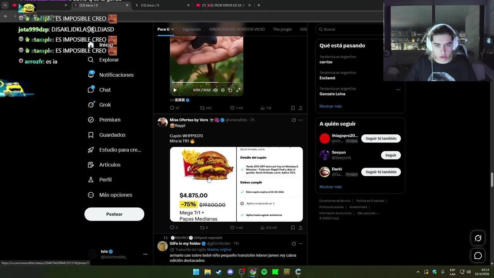Open the Premium sidebar item

[x=104, y=120]
